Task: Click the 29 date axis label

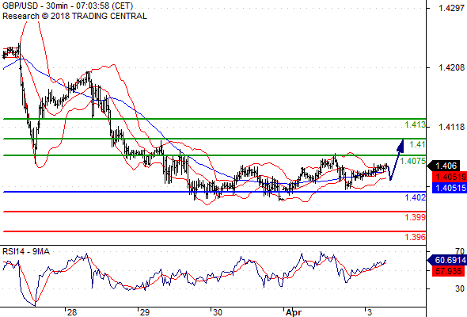Action: click(x=144, y=312)
